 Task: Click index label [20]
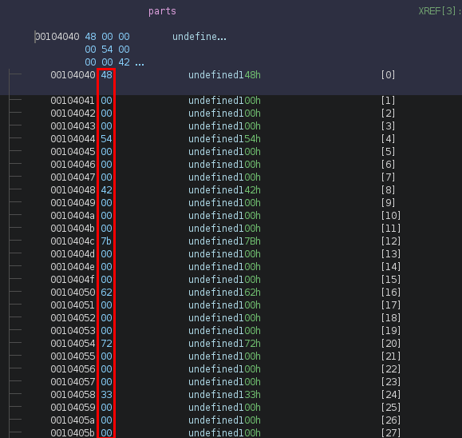pos(391,344)
